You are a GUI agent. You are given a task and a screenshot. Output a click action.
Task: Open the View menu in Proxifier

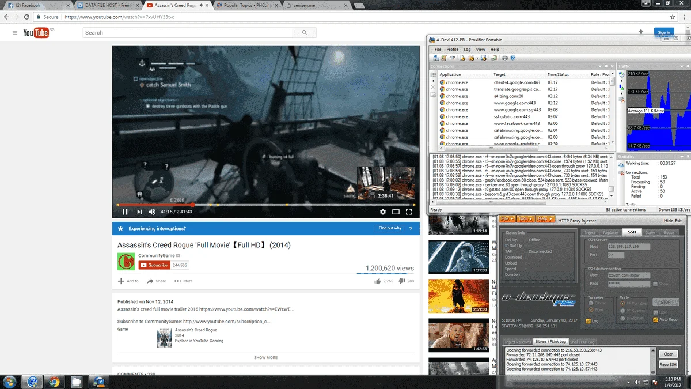tap(481, 50)
